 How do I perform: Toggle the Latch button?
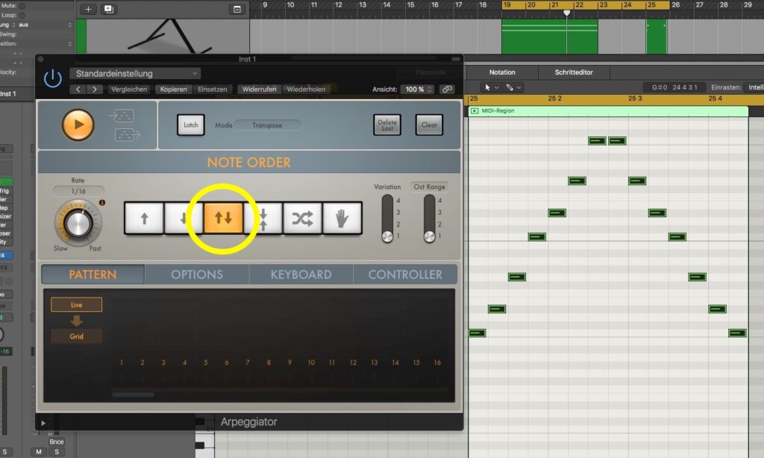[191, 125]
